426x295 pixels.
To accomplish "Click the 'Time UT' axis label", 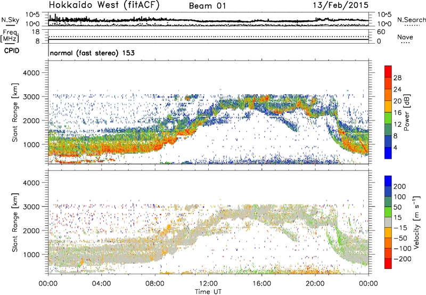I will [208, 292].
